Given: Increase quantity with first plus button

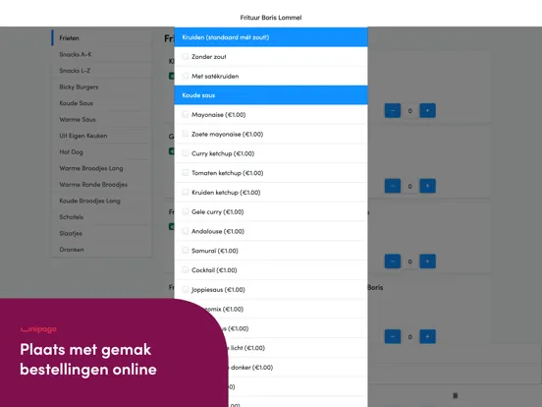Looking at the screenshot, I should coord(427,111).
